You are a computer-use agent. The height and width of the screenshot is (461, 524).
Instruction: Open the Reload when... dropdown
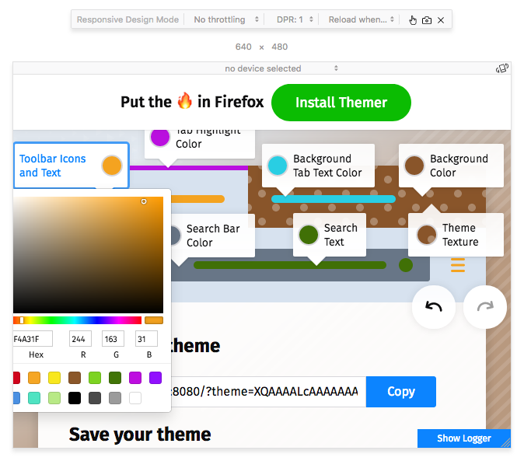point(362,19)
